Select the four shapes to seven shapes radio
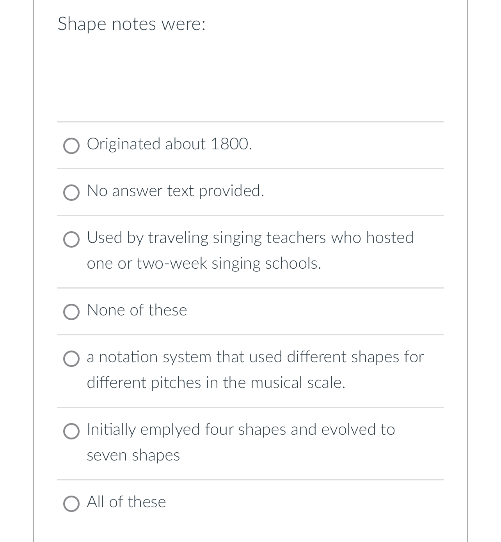This screenshot has height=542, width=501. pyautogui.click(x=71, y=431)
